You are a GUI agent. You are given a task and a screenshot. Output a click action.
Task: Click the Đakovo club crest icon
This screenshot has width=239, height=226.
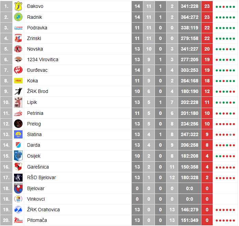coord(18,6)
